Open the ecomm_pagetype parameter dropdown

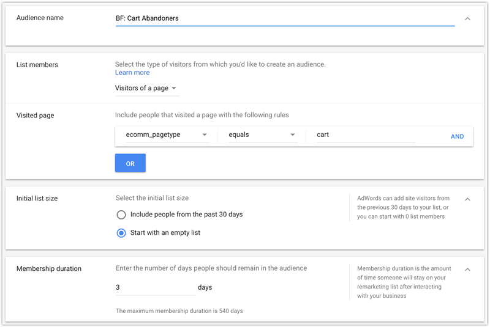pos(167,134)
